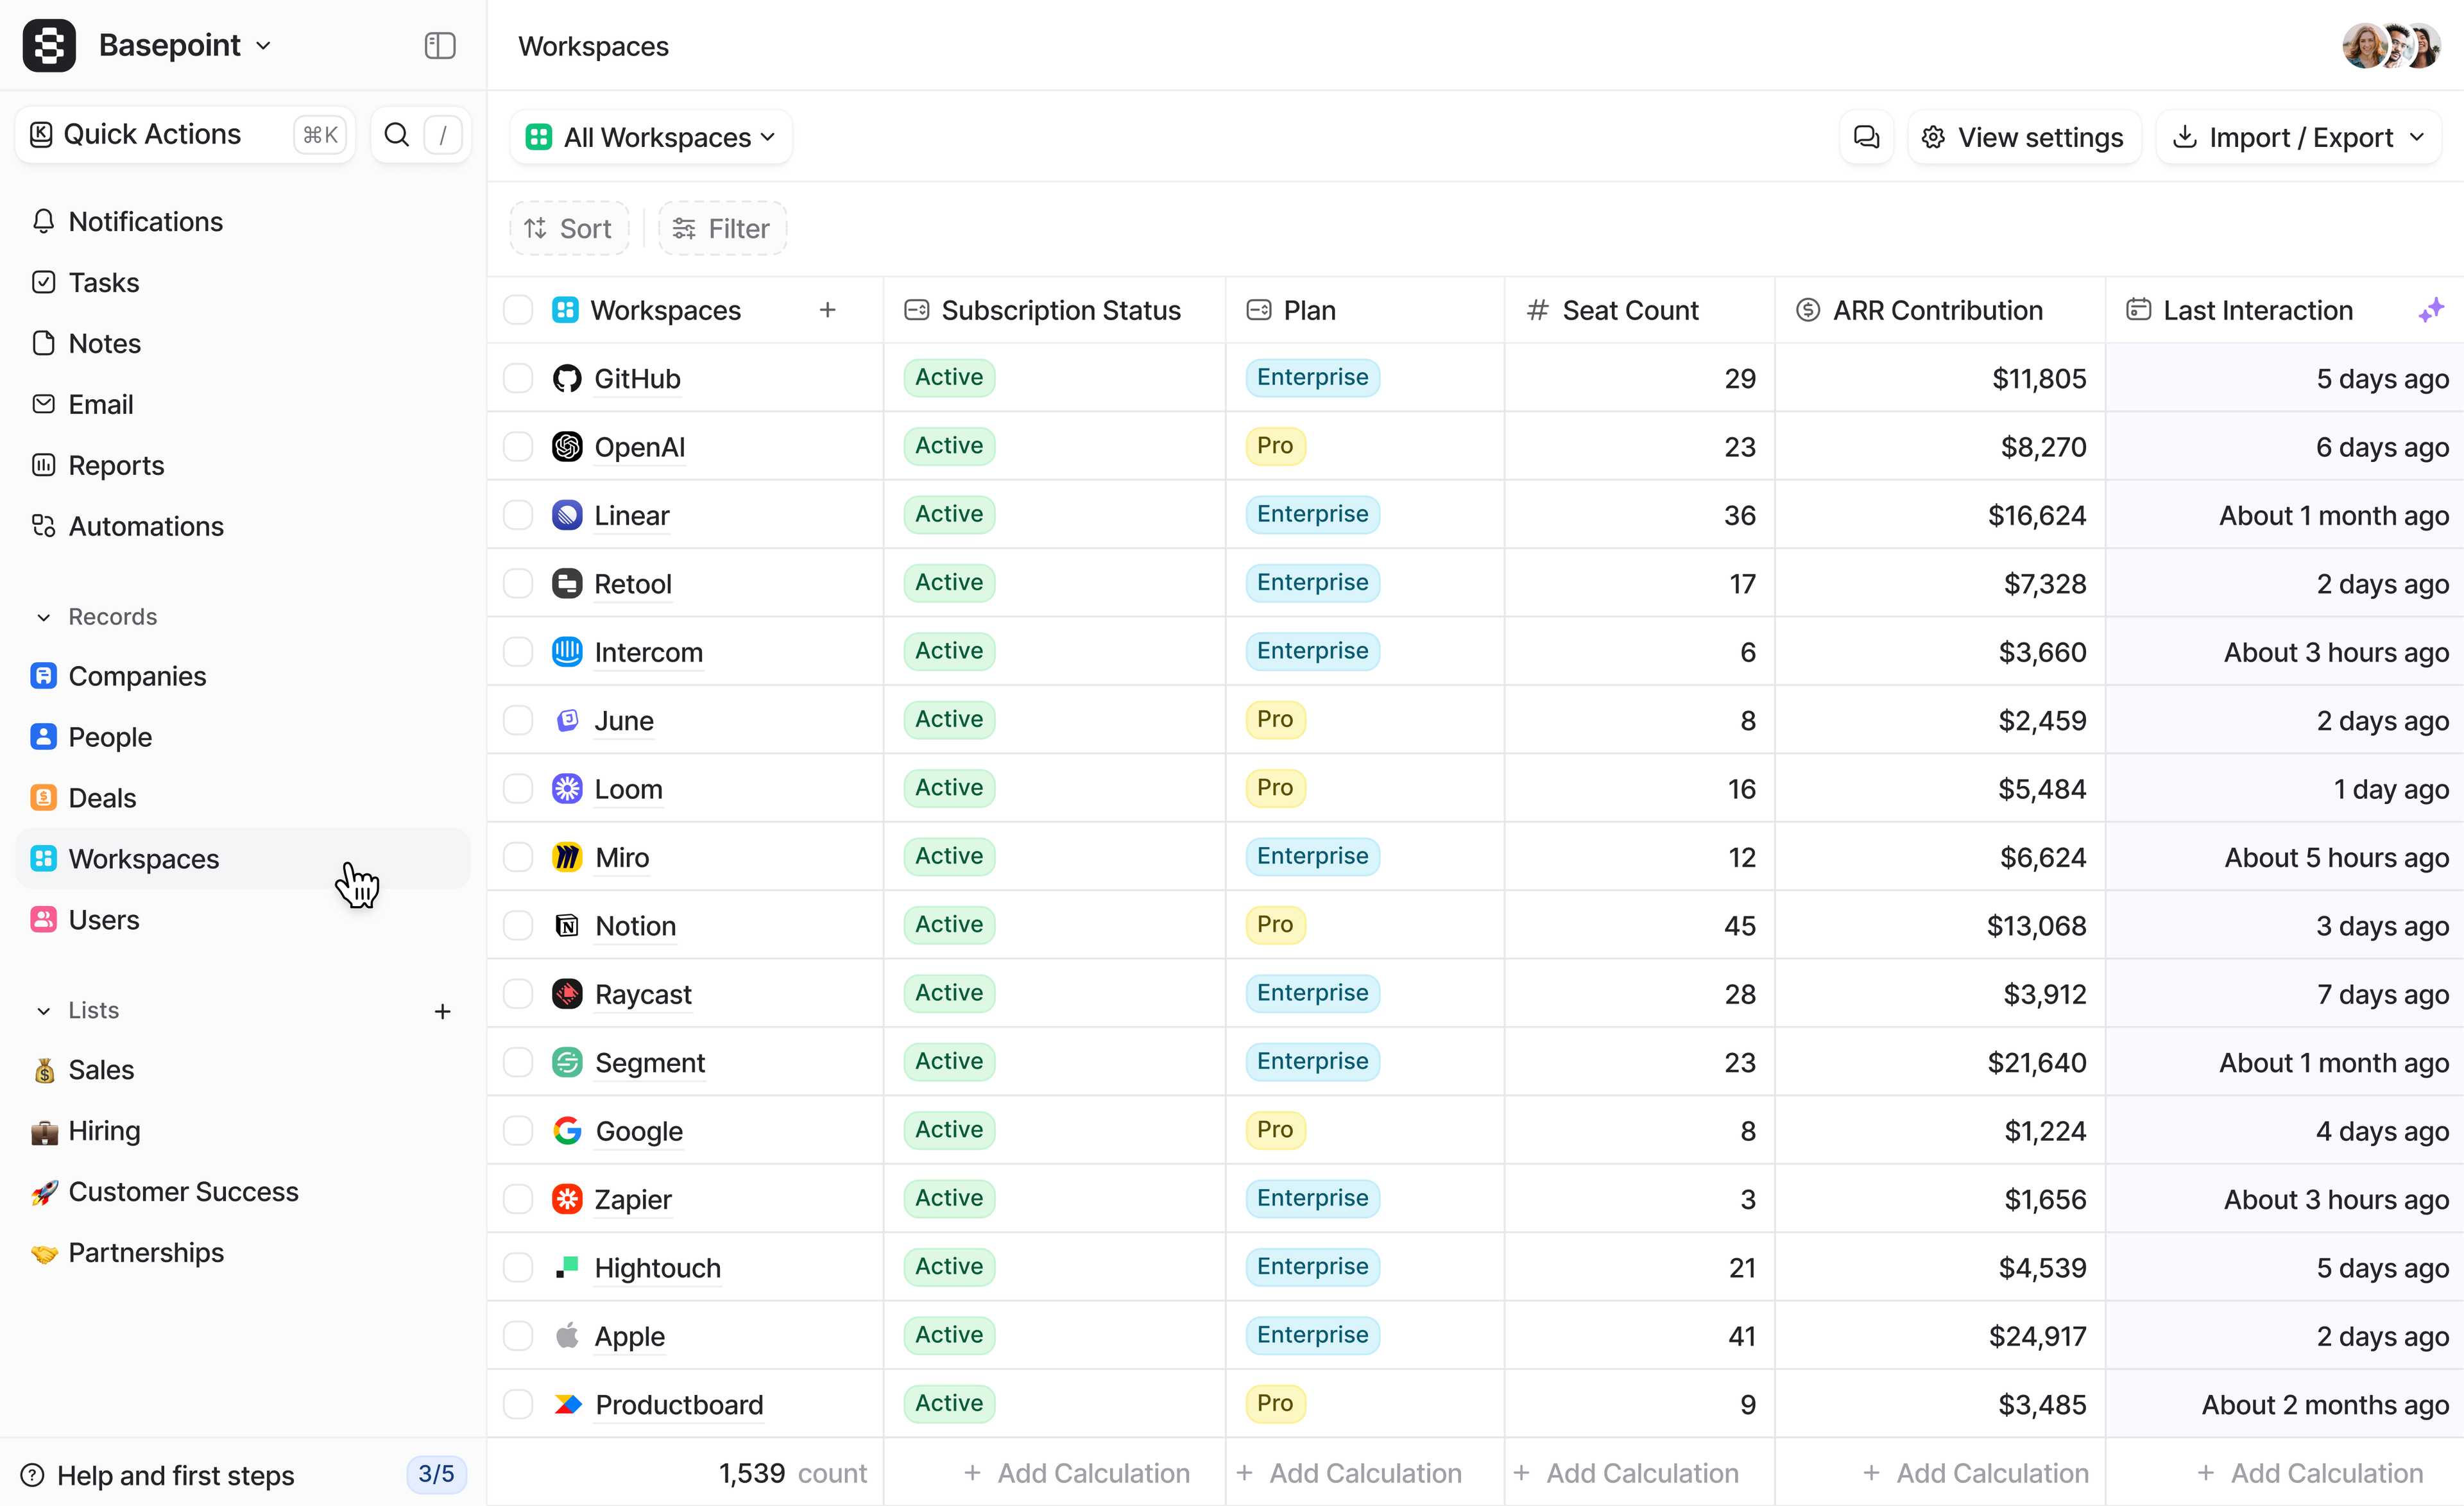Add a new column with plus icon
Viewport: 2464px width, 1506px height.
pos(827,310)
